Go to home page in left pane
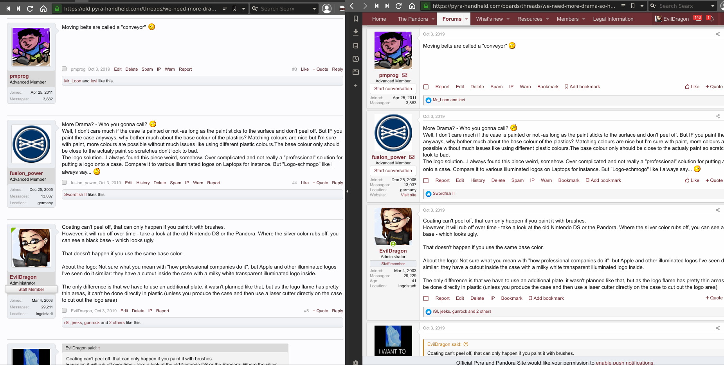This screenshot has height=365, width=724. [x=43, y=9]
